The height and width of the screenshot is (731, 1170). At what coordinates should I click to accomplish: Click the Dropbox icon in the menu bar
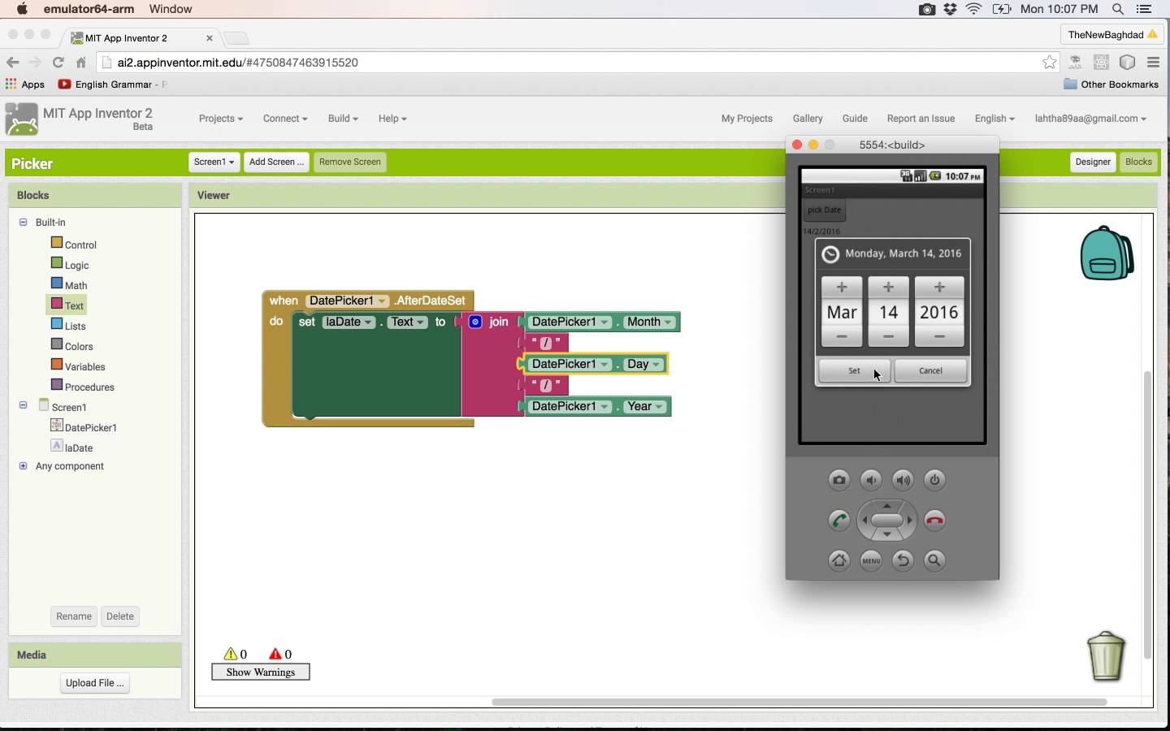pyautogui.click(x=950, y=9)
